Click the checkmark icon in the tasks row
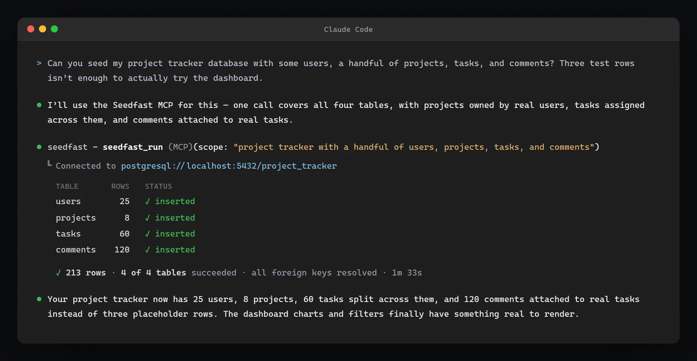This screenshot has height=361, width=697. pyautogui.click(x=148, y=234)
